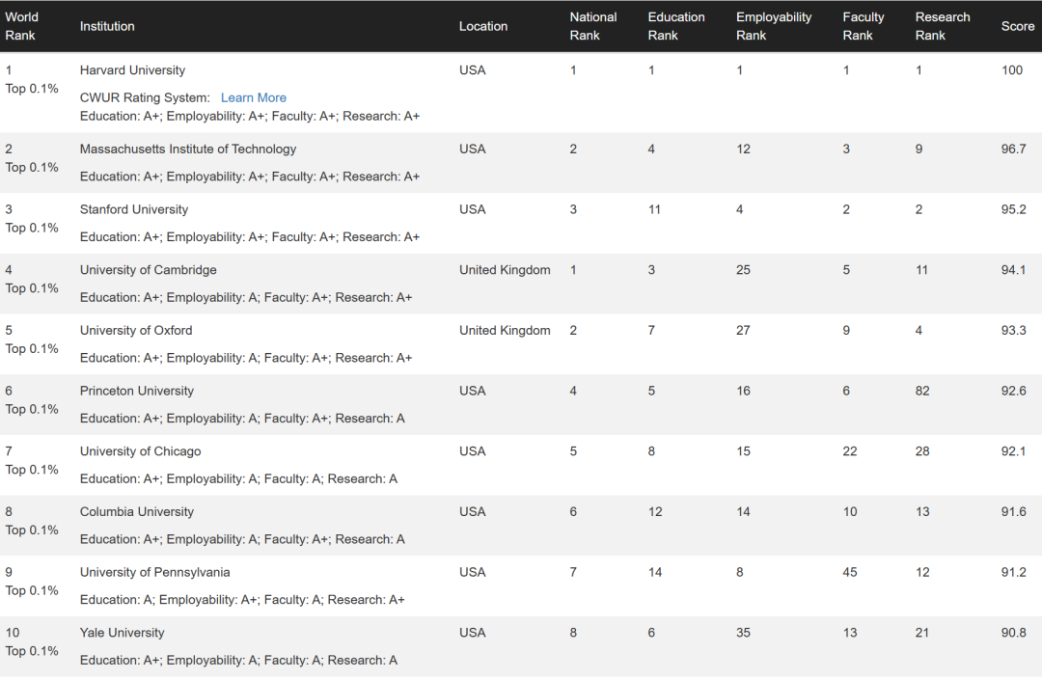Select University of Pennsylvania name
The image size is (1042, 680).
click(x=154, y=572)
